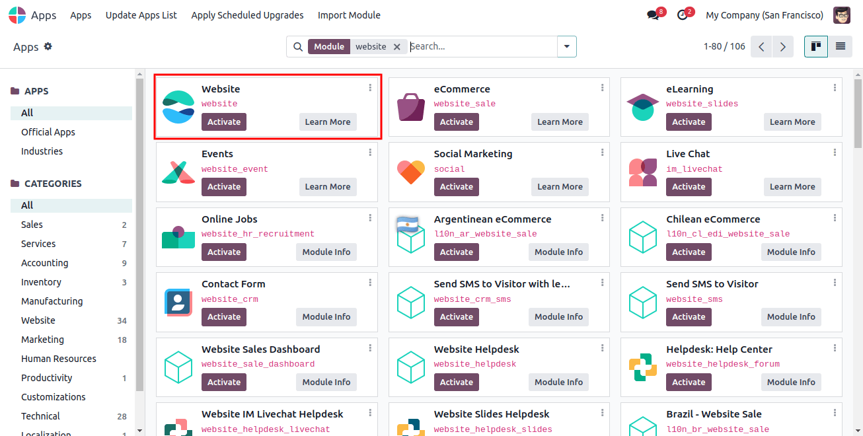Image resolution: width=863 pixels, height=436 pixels.
Task: Open the search options dropdown toggle
Action: pyautogui.click(x=567, y=46)
